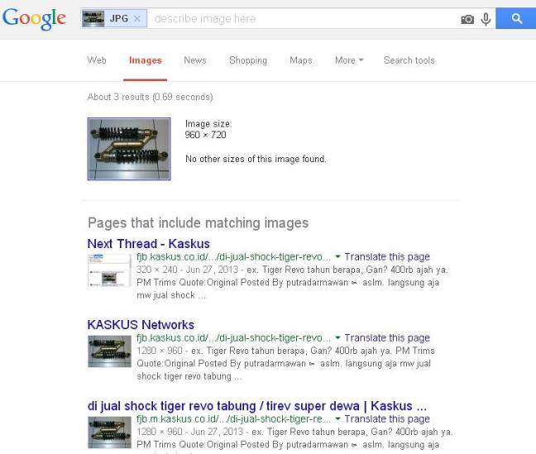Click thumbnail beside di jual shock tiger result

pyautogui.click(x=109, y=432)
